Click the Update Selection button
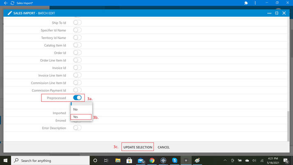Image resolution: width=293 pixels, height=165 pixels. (x=138, y=147)
